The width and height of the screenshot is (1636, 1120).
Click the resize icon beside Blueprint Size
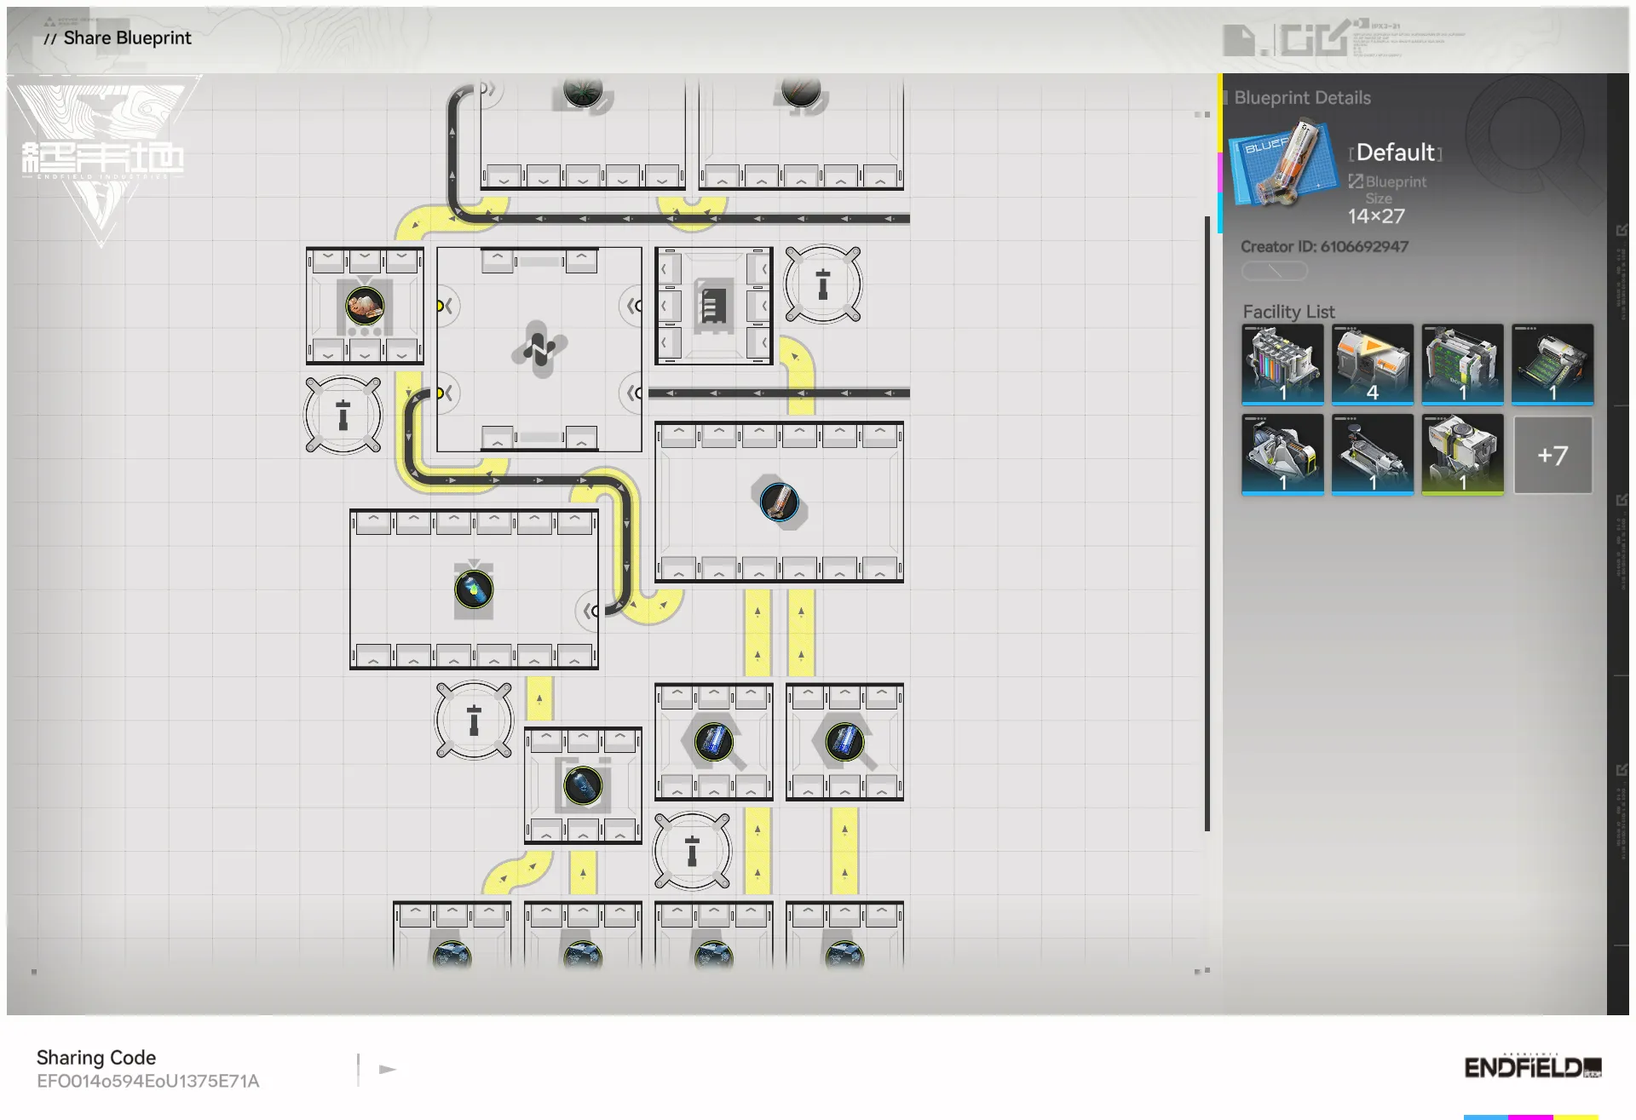click(1356, 181)
